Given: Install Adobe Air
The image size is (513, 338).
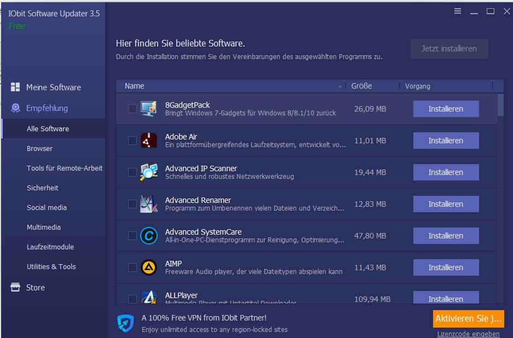Looking at the screenshot, I should 446,140.
